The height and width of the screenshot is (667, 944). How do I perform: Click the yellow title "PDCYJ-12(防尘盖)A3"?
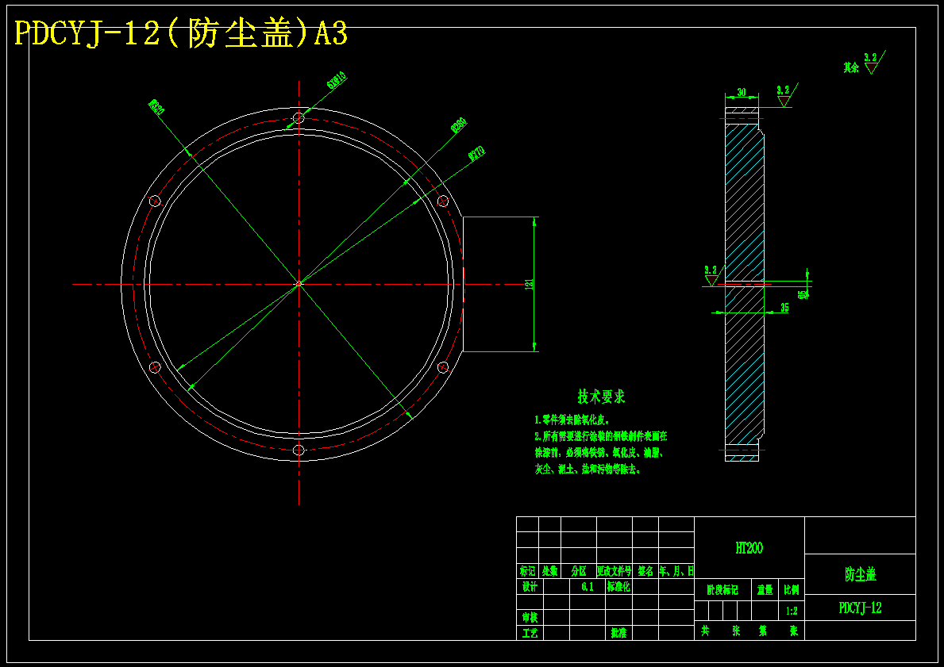[180, 33]
